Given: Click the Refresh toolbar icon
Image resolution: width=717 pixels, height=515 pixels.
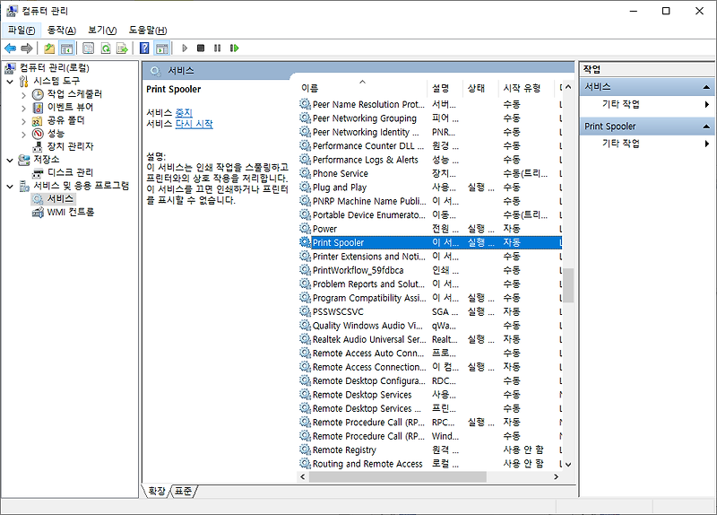Looking at the screenshot, I should (106, 48).
